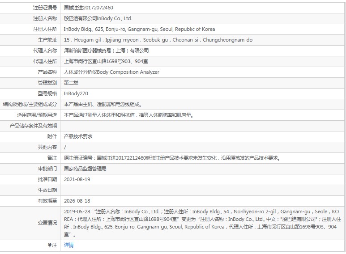This screenshot has width=346, height=254.
Task: Select approval date 2021-08-19
Action: click(77, 179)
